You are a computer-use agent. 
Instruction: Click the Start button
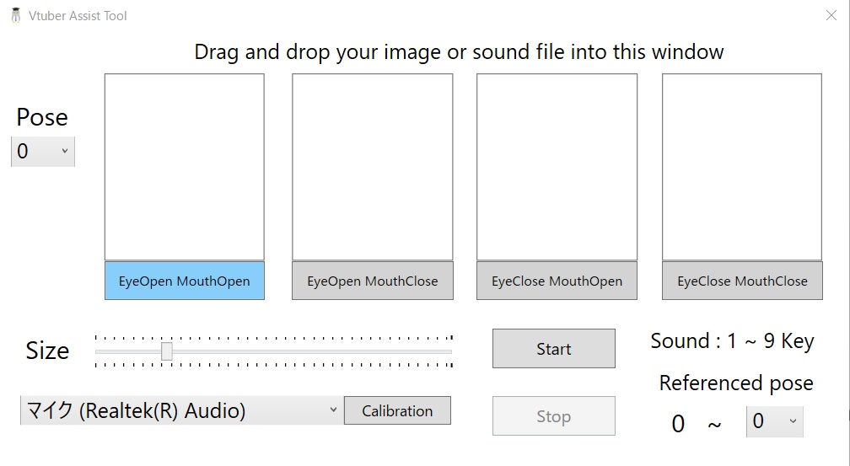(x=553, y=348)
